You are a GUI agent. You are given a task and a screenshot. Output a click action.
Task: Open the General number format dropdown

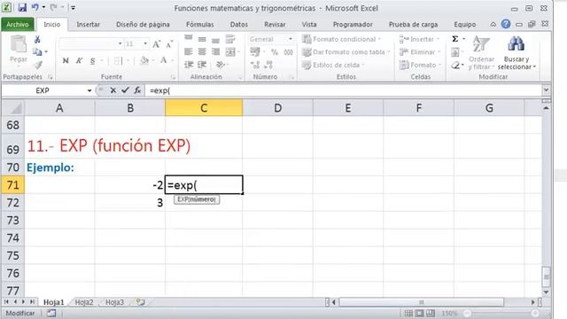[291, 39]
